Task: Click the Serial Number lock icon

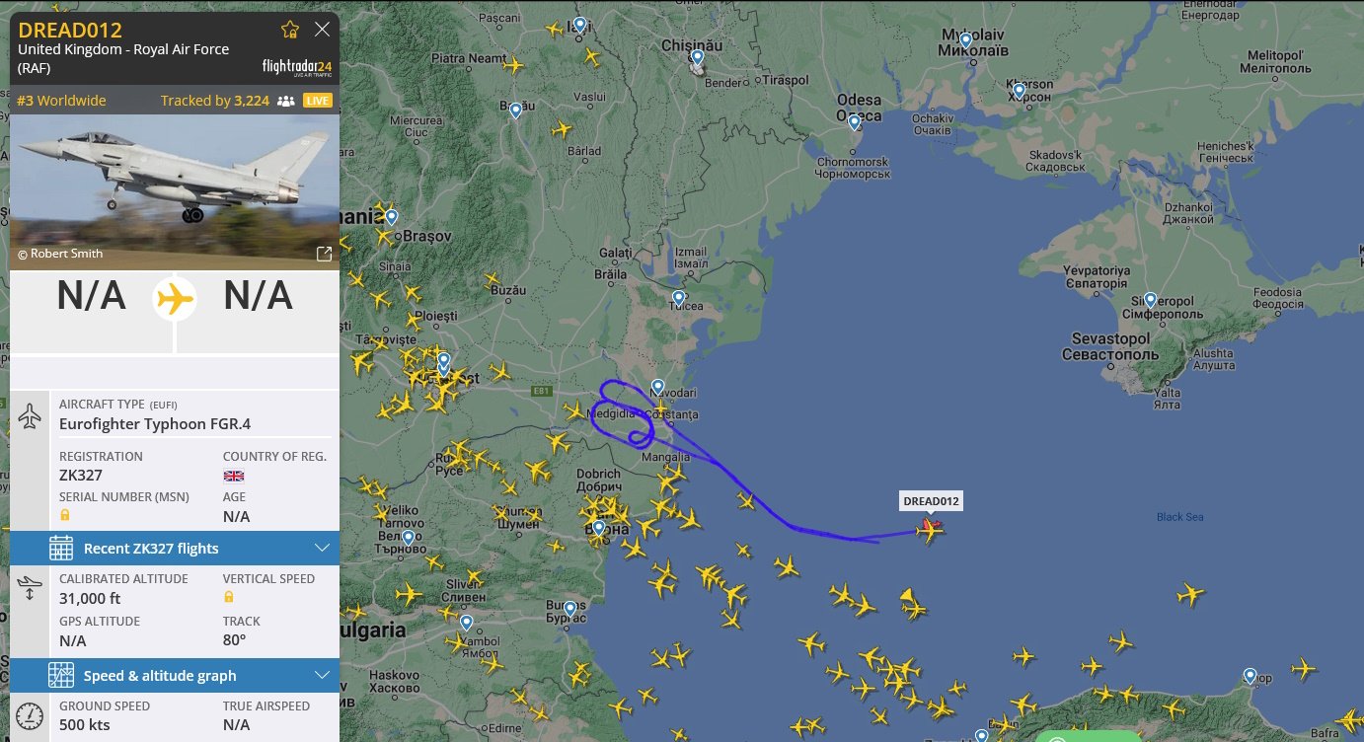Action: (x=65, y=515)
